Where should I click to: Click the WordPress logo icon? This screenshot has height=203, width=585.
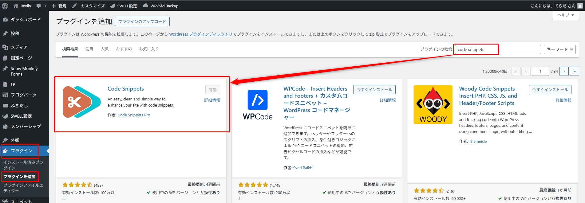[x=5, y=6]
